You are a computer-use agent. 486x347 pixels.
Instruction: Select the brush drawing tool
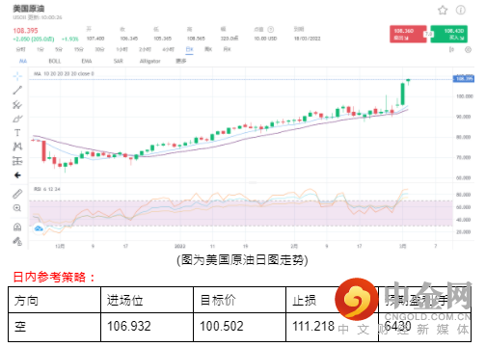point(17,119)
